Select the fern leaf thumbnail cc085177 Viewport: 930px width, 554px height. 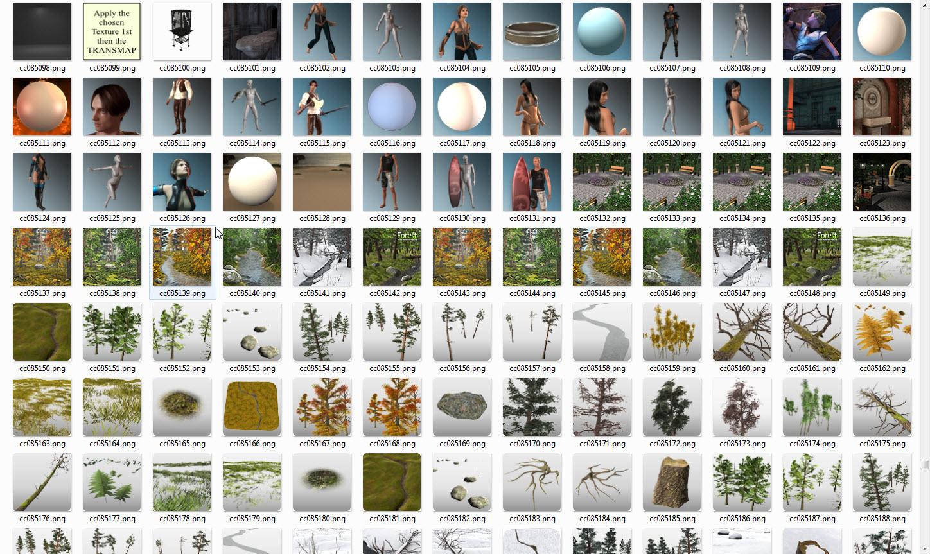point(112,482)
